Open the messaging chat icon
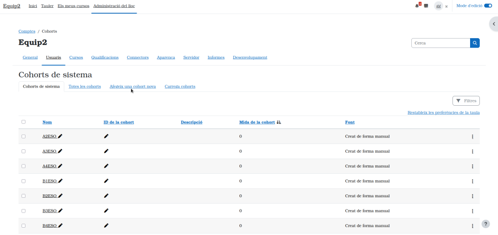Image resolution: width=498 pixels, height=235 pixels. coord(426,6)
